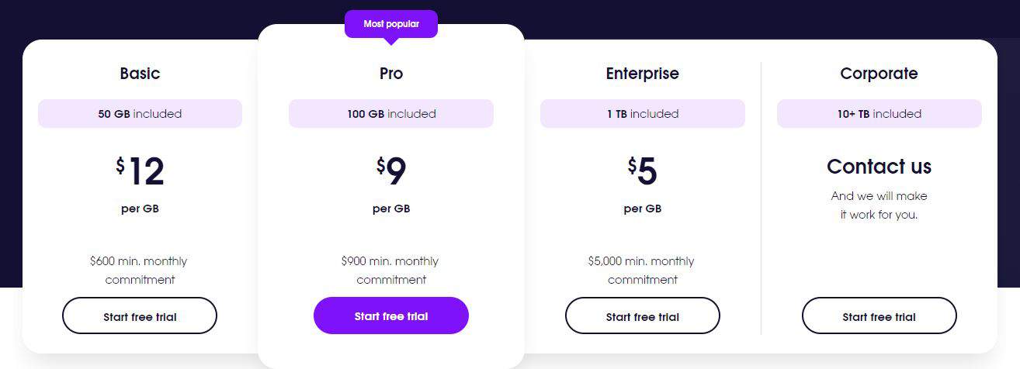Select the Enterprise plan title
This screenshot has height=369, width=1020.
tap(643, 74)
